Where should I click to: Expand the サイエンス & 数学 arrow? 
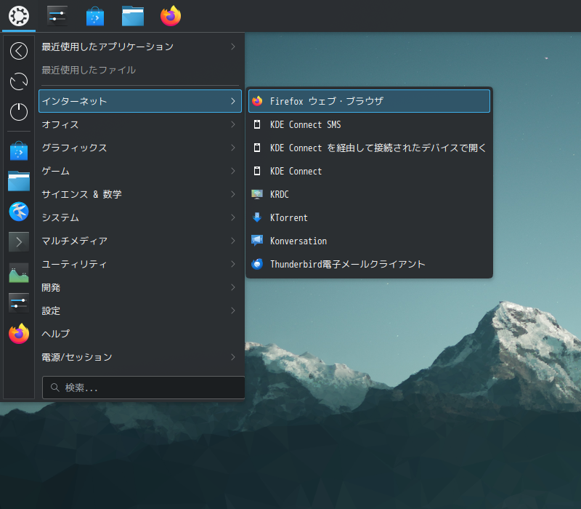(233, 194)
